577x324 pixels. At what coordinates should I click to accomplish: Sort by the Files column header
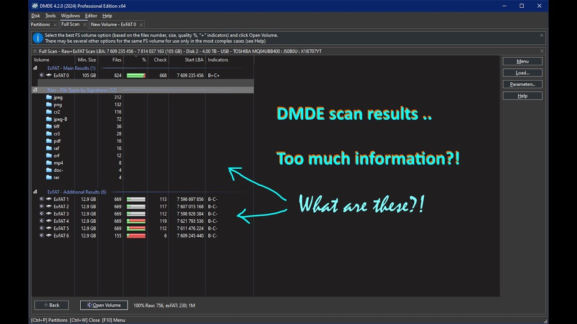(x=111, y=59)
